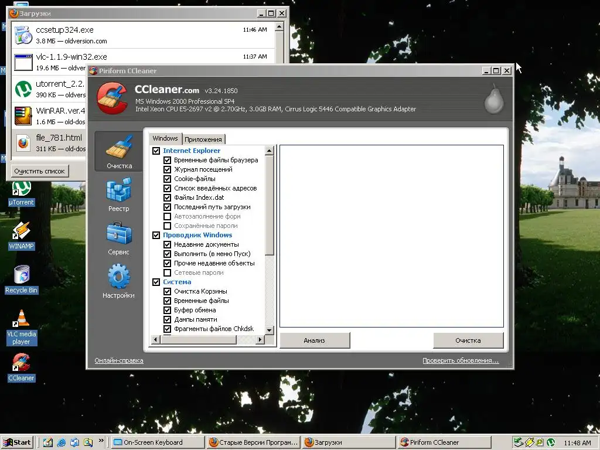Enable Сетевые пароли checkbox
Image resolution: width=600 pixels, height=450 pixels.
pos(167,272)
